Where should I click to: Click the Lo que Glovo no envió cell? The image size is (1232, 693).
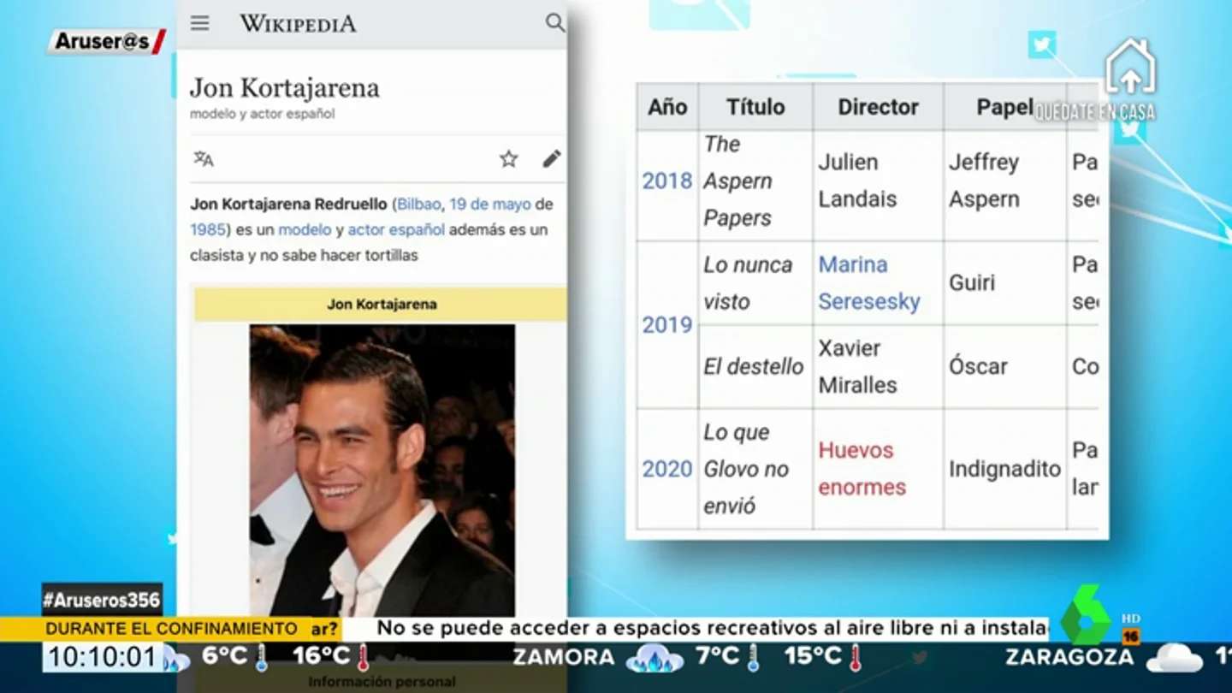755,469
